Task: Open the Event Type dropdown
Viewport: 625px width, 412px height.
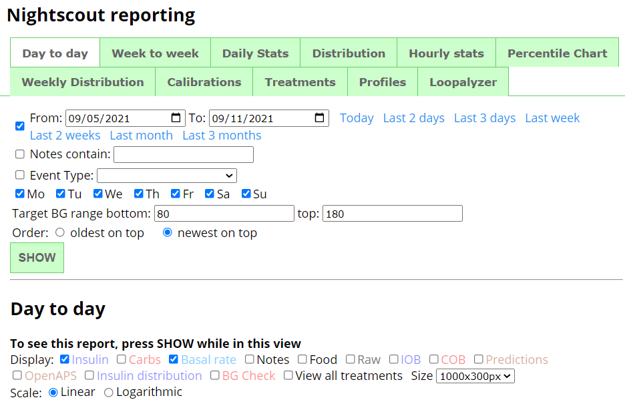Action: [x=167, y=176]
